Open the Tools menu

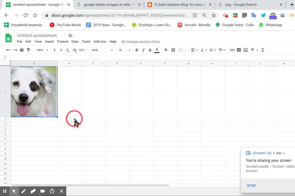[86, 42]
